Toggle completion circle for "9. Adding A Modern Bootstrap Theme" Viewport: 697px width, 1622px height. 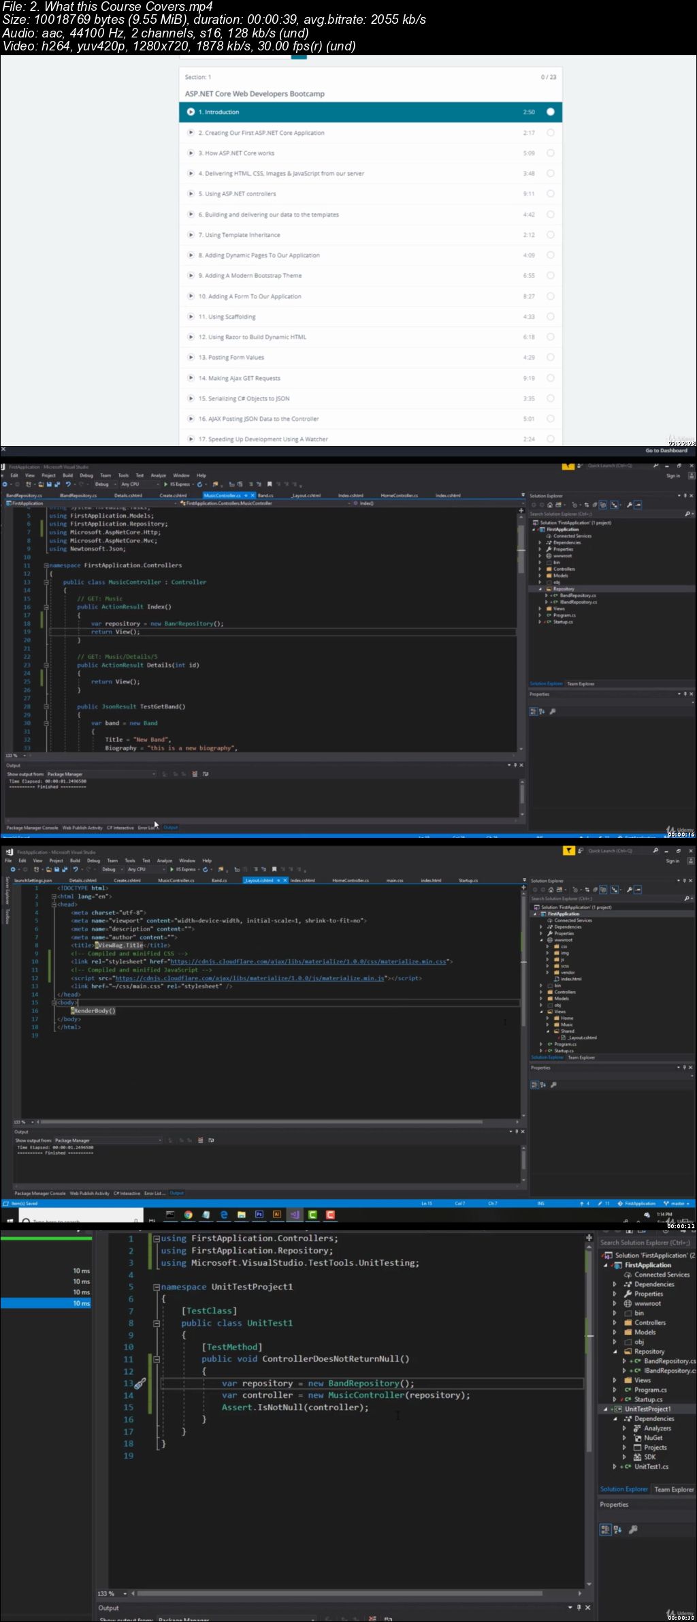(551, 276)
